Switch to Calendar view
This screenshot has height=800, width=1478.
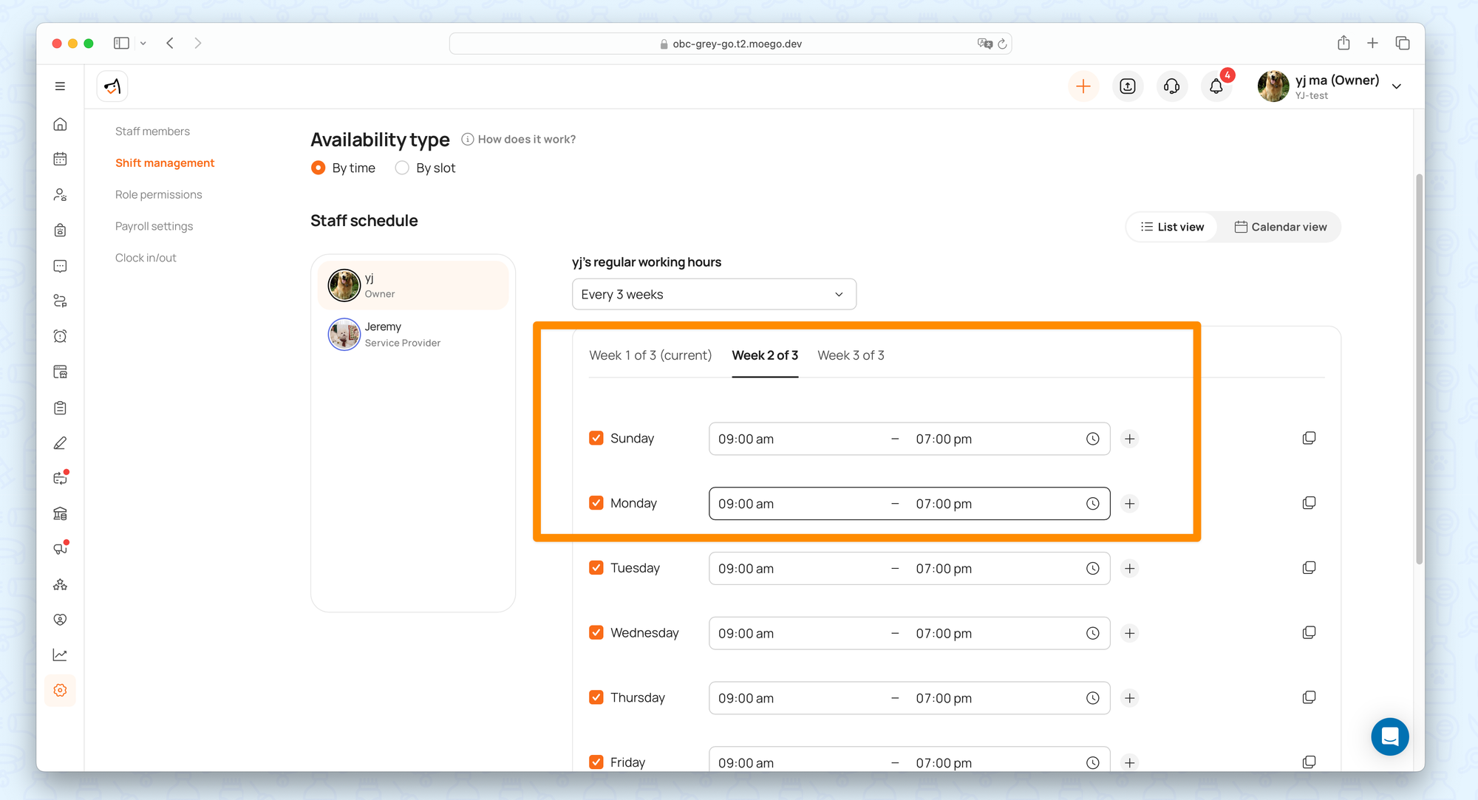point(1280,227)
